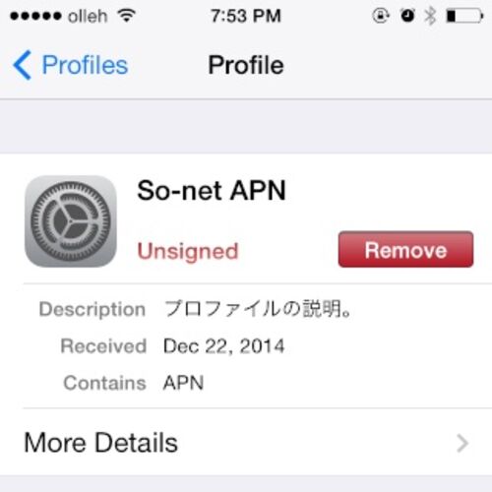Tap the alarm clock status icon

tap(407, 16)
